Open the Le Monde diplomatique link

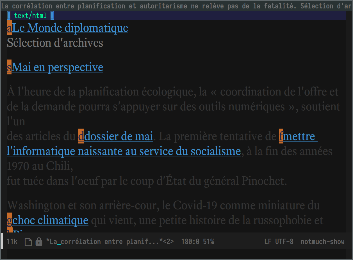click(70, 28)
